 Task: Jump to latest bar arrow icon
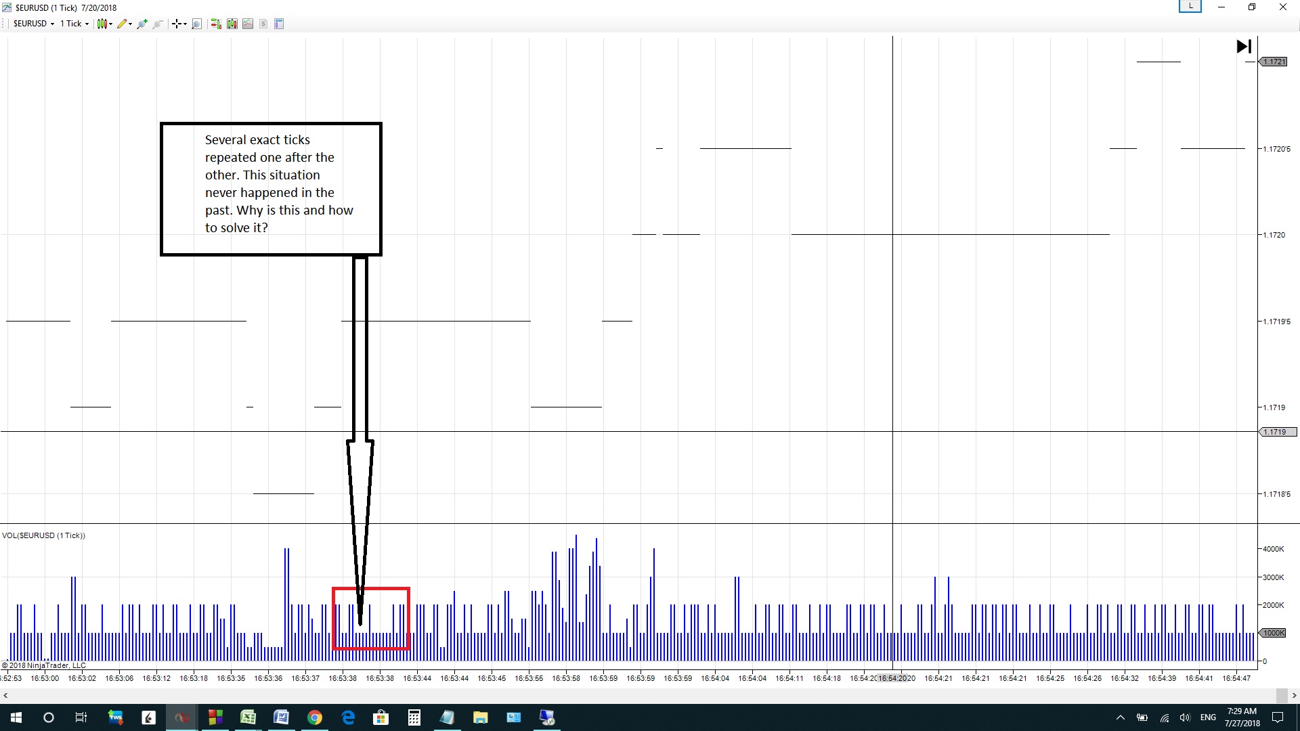click(1244, 47)
